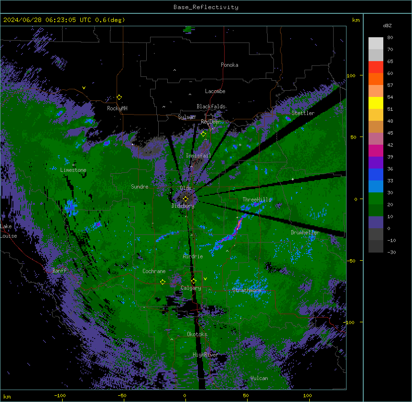The image size is (412, 402).
Task: Select the radar site diamond between Olds and Didsbury
Action: 185,199
